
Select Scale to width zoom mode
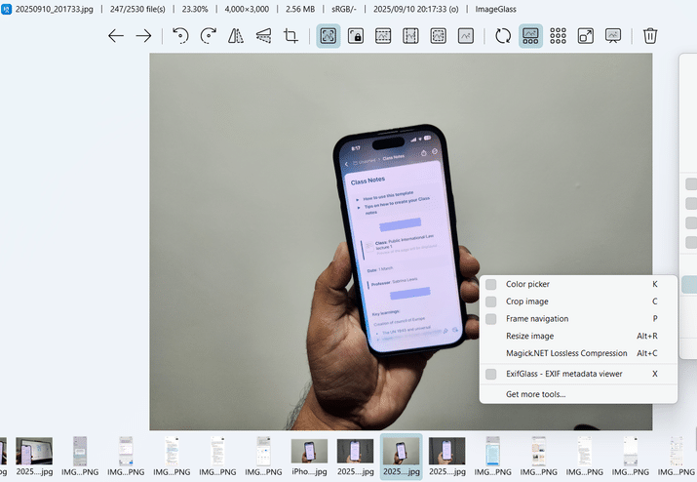[x=383, y=36]
